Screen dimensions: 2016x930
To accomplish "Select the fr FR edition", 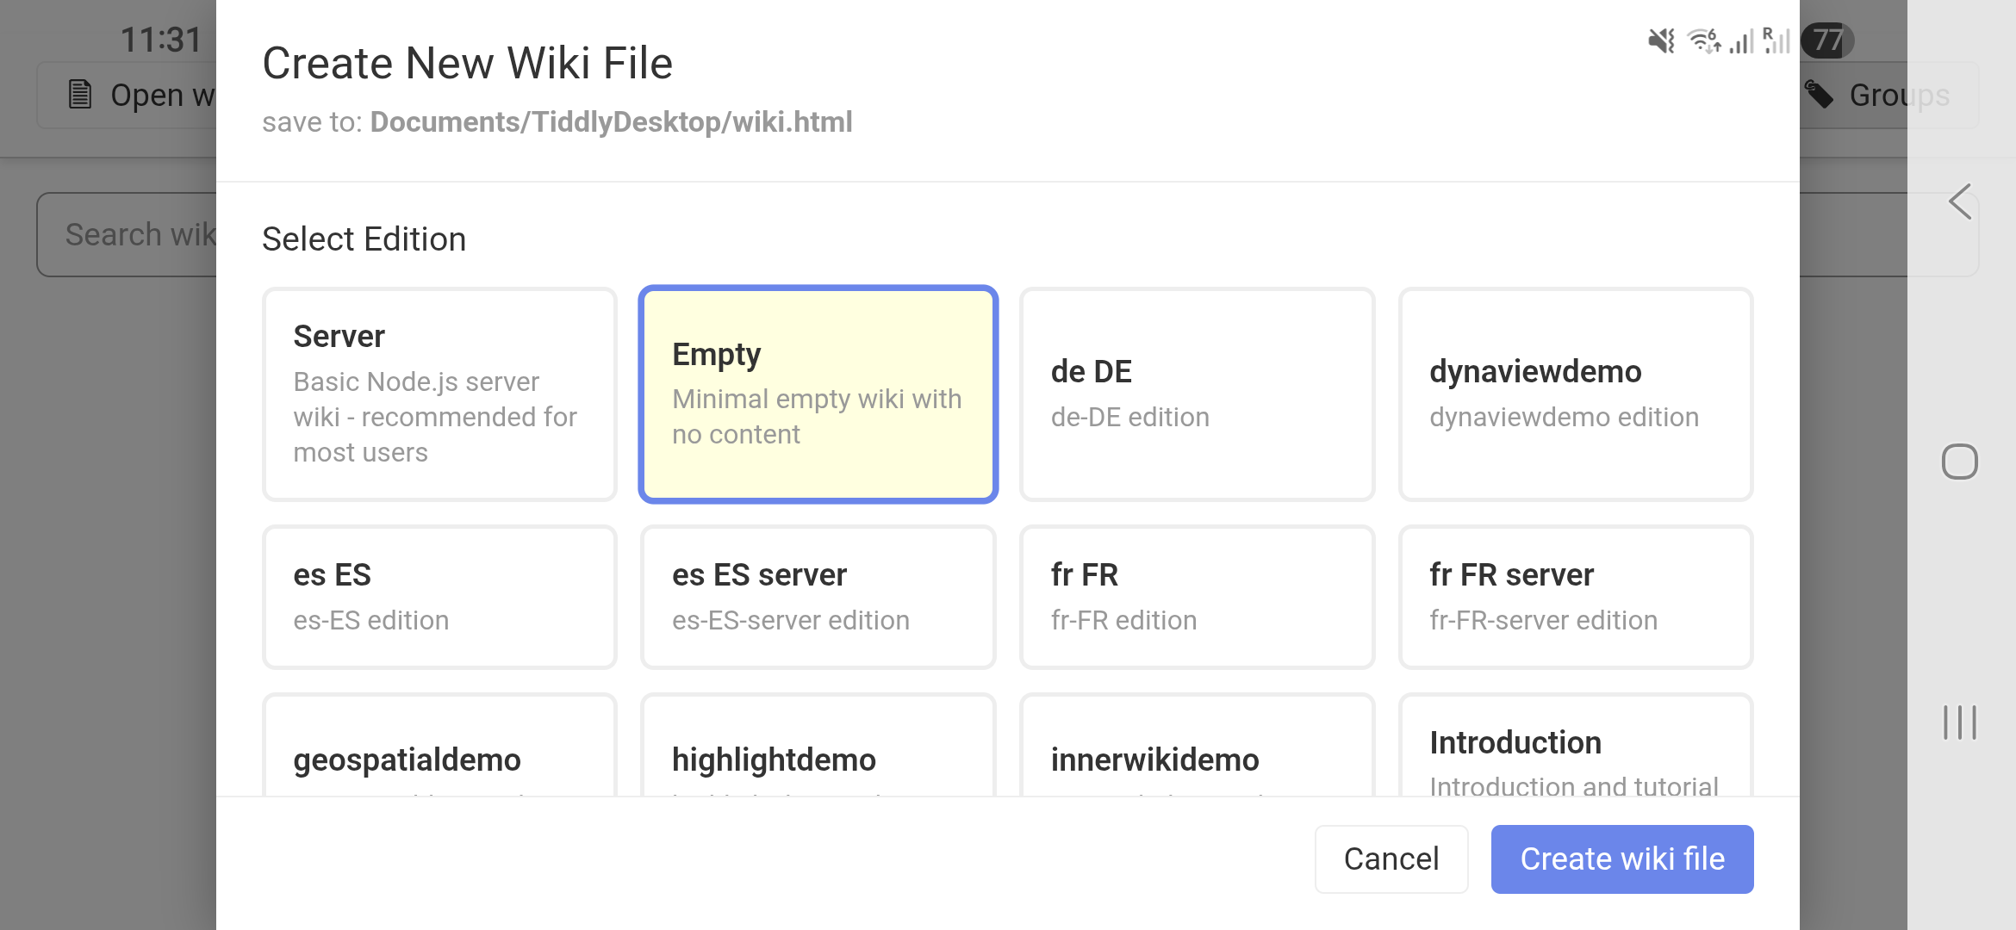I will tap(1197, 597).
